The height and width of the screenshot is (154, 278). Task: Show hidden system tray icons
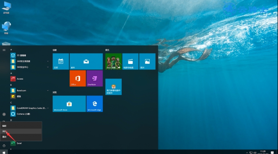click(x=247, y=153)
